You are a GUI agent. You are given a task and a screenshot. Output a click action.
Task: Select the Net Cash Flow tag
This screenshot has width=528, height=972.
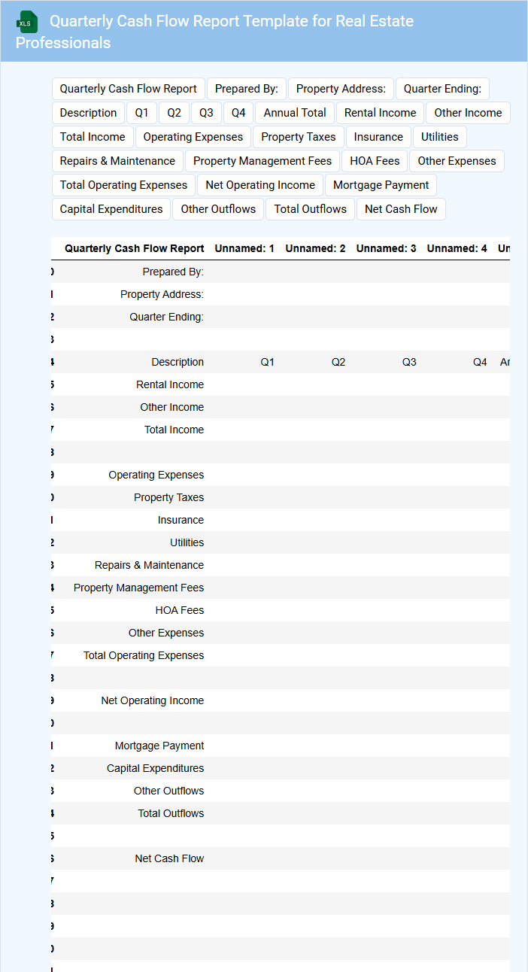pos(401,209)
